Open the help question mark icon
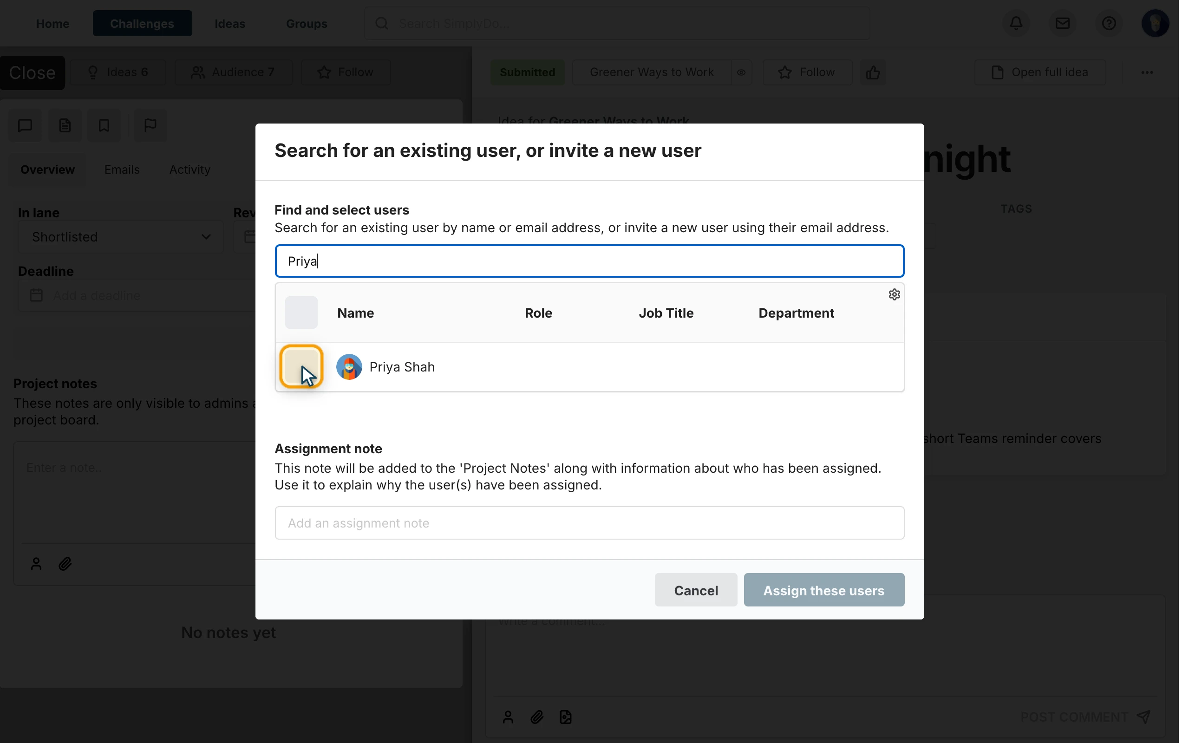Viewport: 1189px width, 743px height. pos(1109,23)
